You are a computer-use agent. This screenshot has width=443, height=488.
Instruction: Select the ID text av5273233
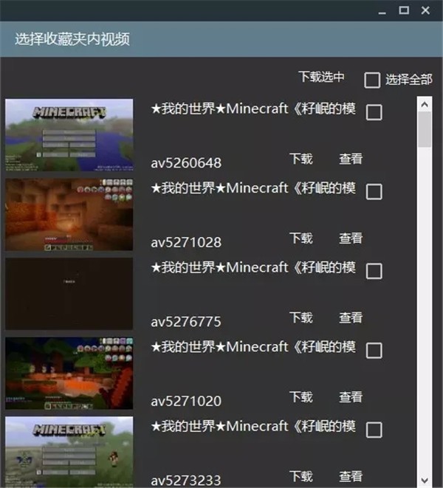(186, 481)
